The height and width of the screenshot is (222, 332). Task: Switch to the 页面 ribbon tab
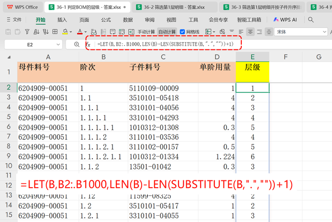(x=84, y=20)
